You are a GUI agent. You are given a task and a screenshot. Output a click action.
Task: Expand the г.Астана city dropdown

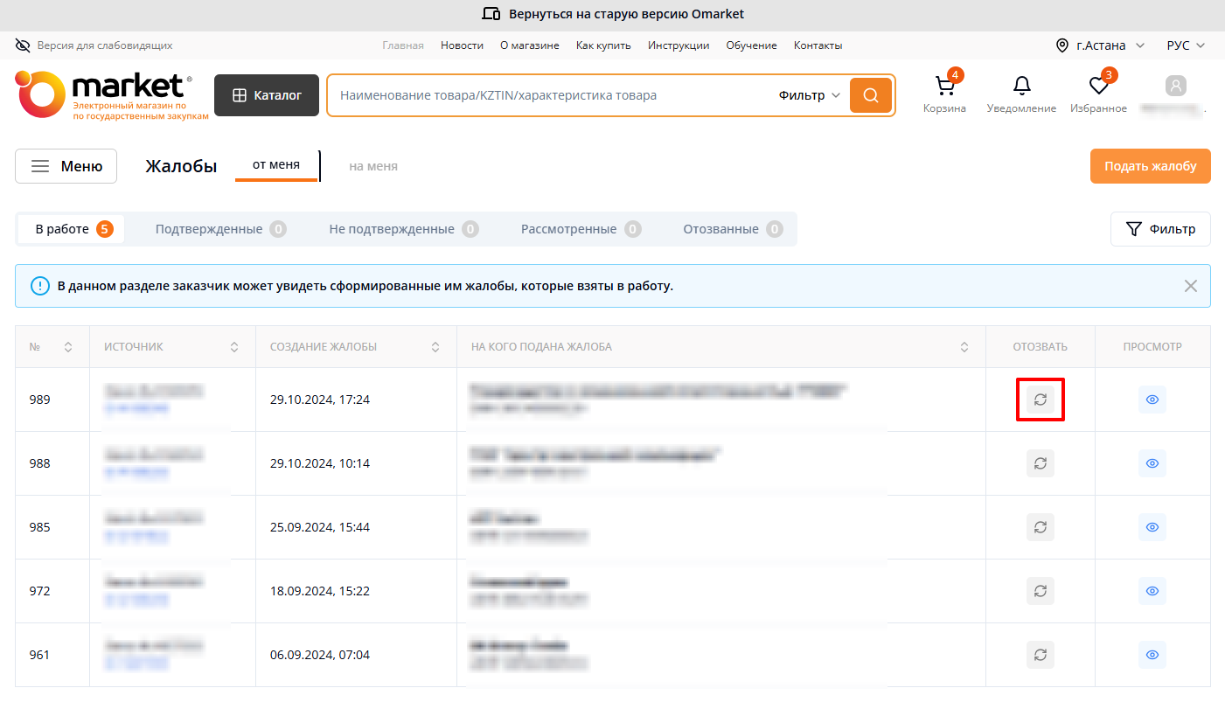point(1101,45)
